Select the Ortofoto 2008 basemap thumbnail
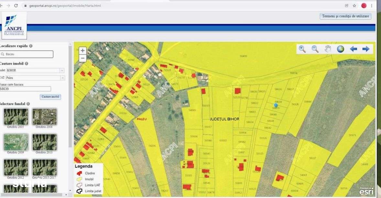The width and height of the screenshot is (381, 198). tap(44, 117)
